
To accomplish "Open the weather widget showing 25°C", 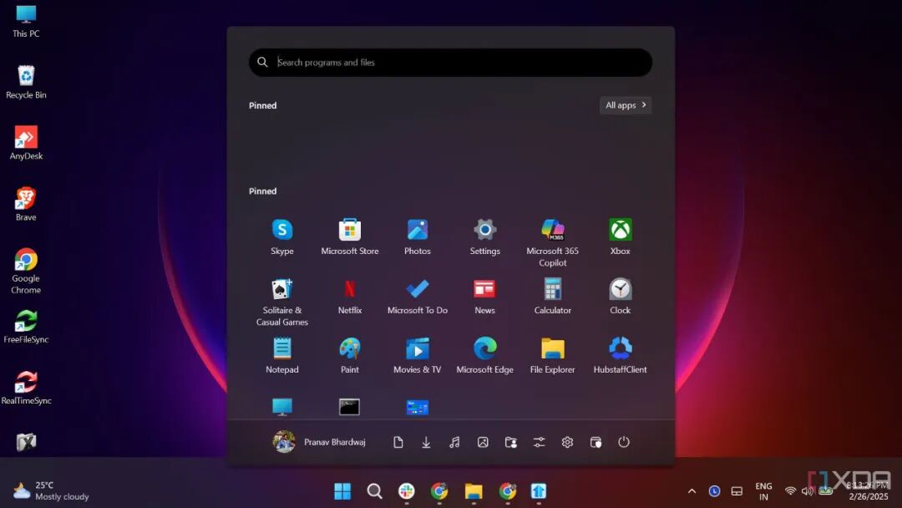I will 51,490.
